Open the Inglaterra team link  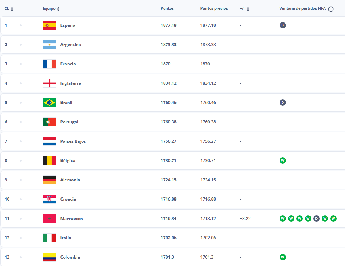tap(71, 83)
